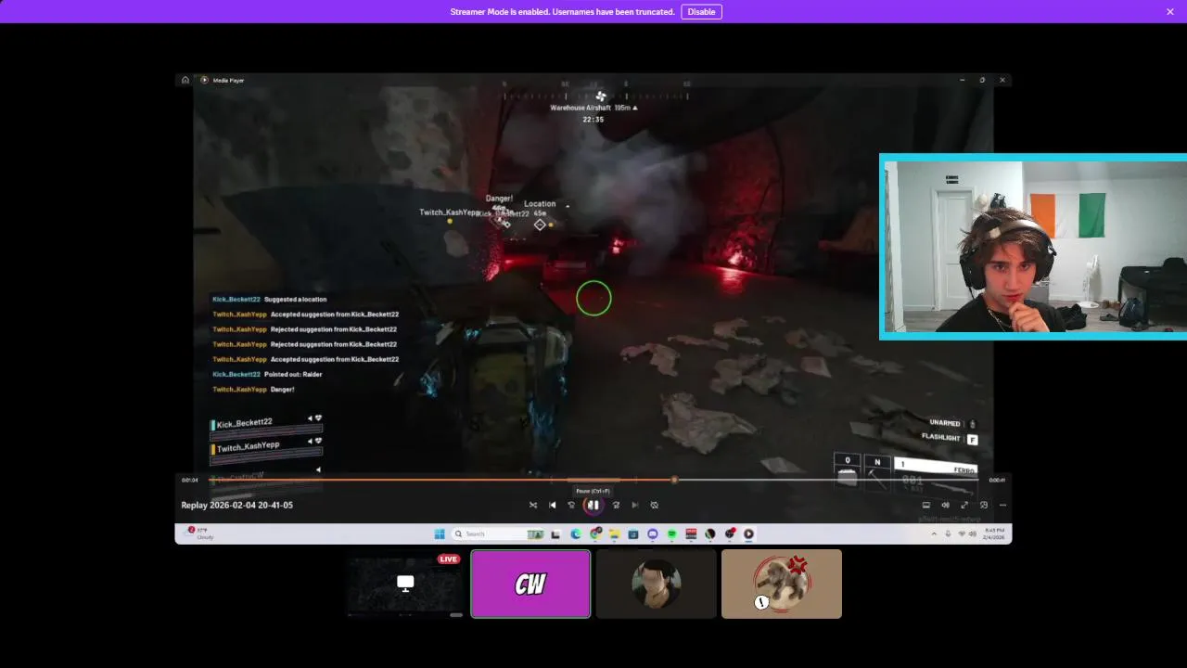Jump to the previous track
The image size is (1187, 668).
coord(553,505)
